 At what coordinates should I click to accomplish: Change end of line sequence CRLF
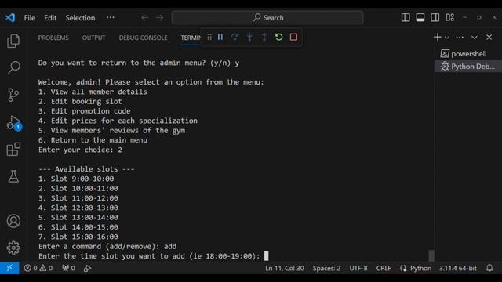click(384, 268)
